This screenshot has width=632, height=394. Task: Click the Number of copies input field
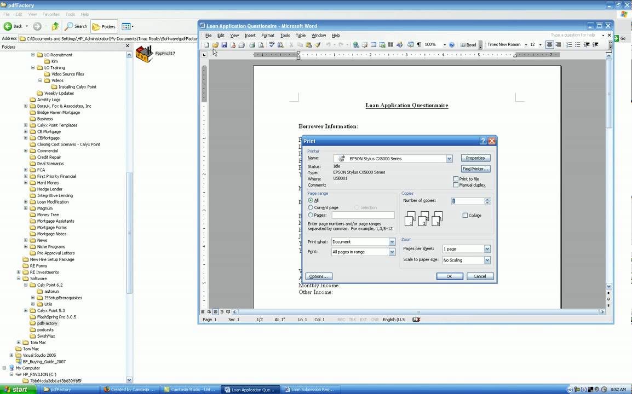(468, 201)
